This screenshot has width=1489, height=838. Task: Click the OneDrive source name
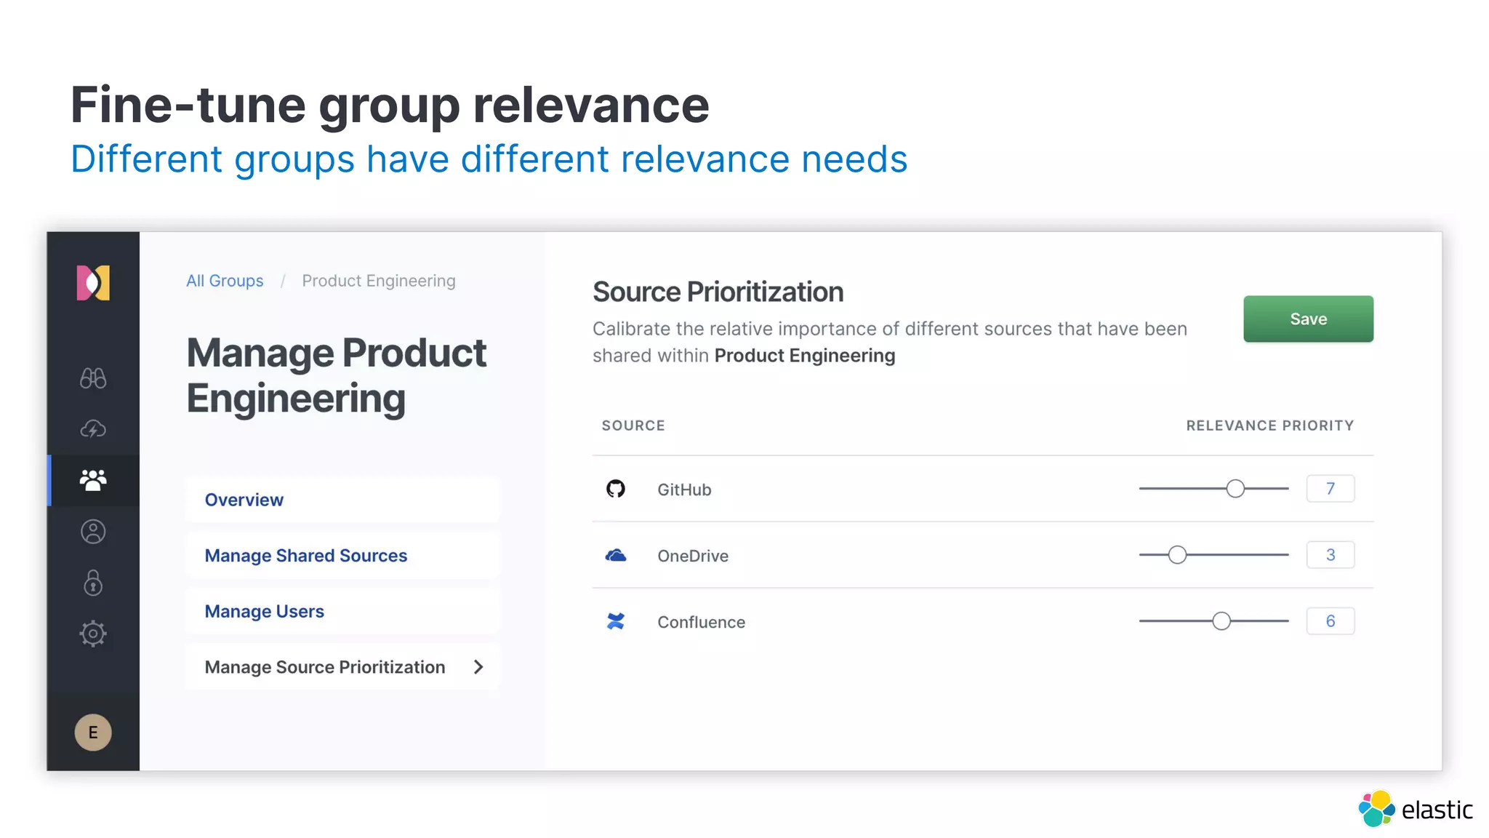point(693,556)
